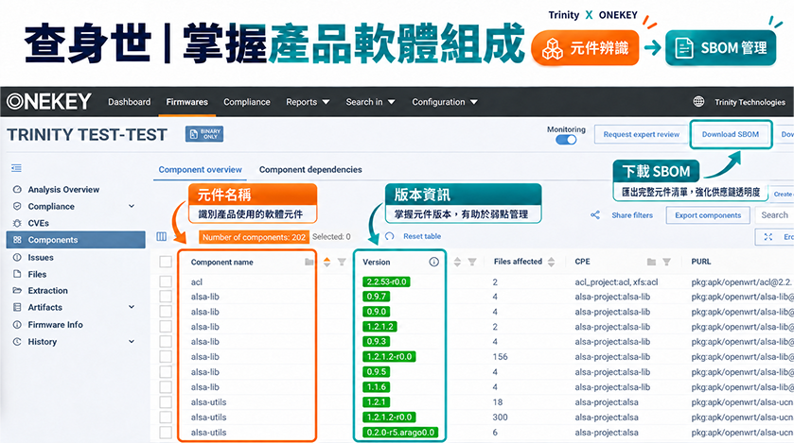
Task: Click the Share filters icon
Action: tap(595, 214)
